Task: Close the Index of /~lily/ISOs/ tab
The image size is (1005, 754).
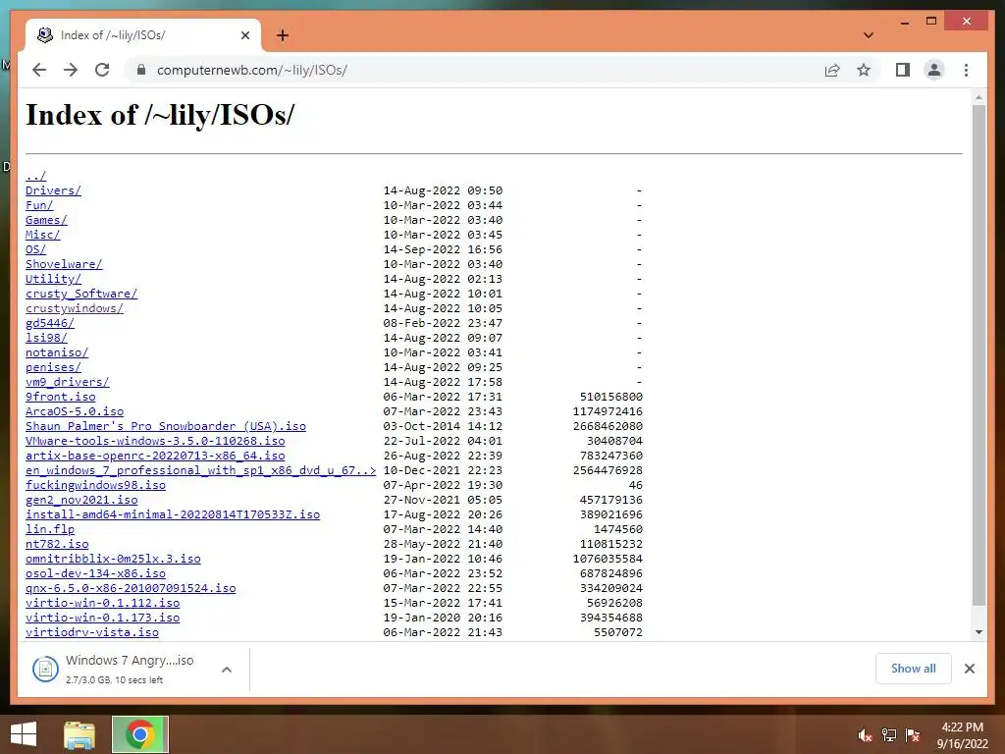Action: point(244,35)
